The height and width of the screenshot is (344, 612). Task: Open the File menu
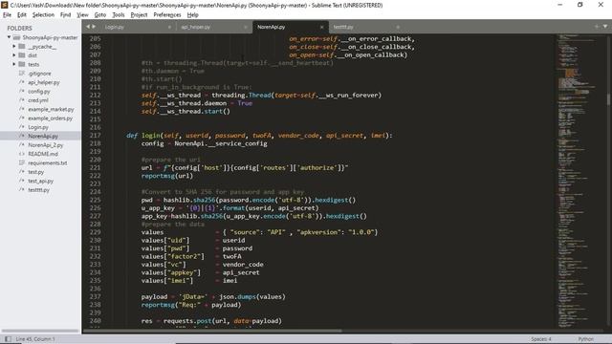pyautogui.click(x=7, y=15)
